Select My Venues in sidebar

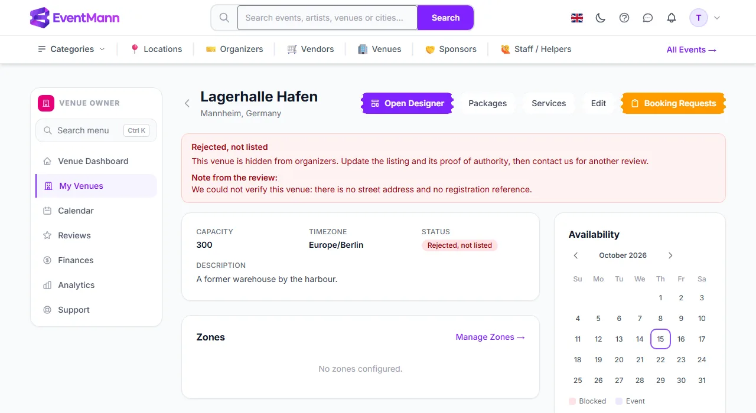coord(96,186)
